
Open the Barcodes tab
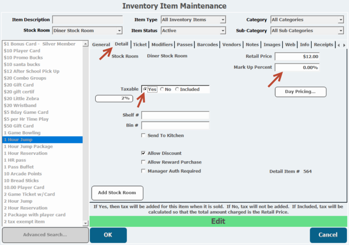tap(208, 45)
